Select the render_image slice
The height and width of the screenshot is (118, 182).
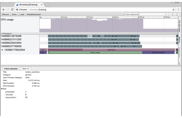pos(95,53)
